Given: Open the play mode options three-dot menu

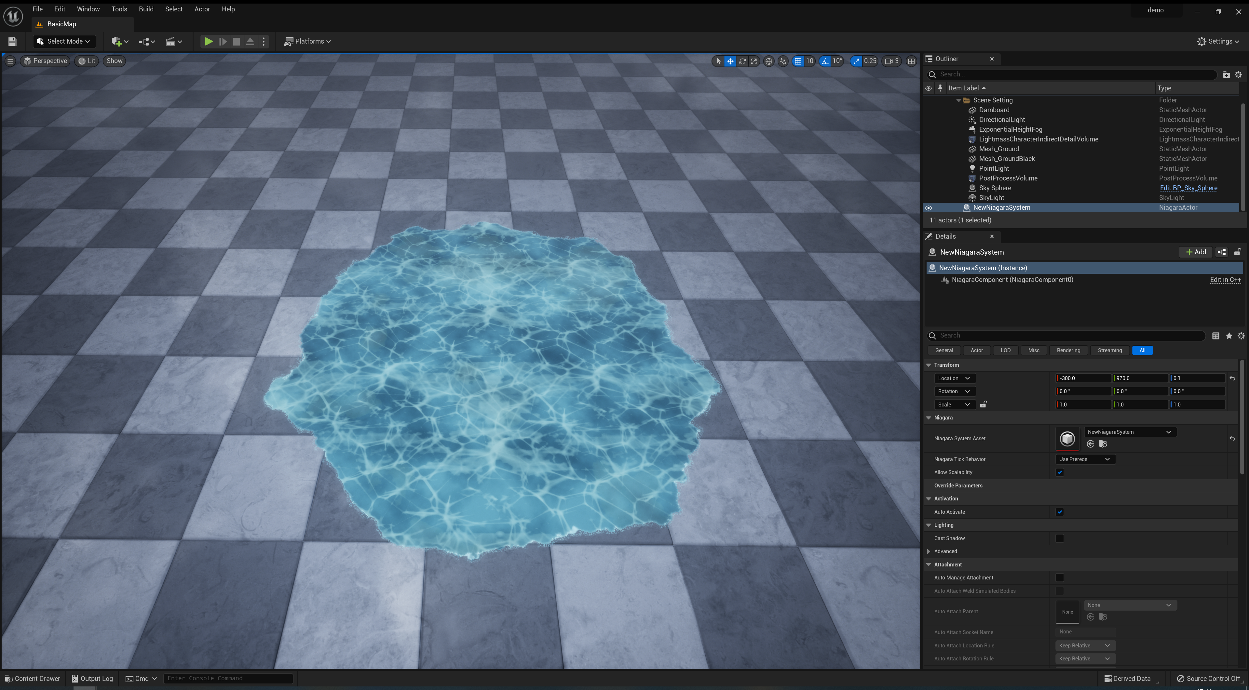Looking at the screenshot, I should pyautogui.click(x=264, y=42).
